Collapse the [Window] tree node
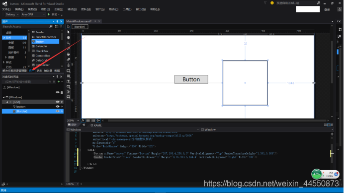Viewport: 344px width, 193px height. (x=4, y=97)
